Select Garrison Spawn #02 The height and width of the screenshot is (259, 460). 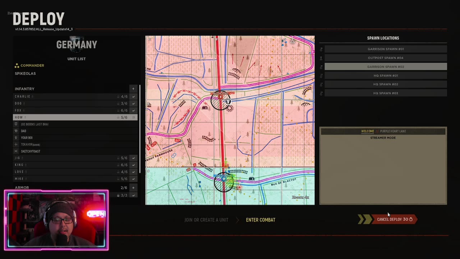386,67
